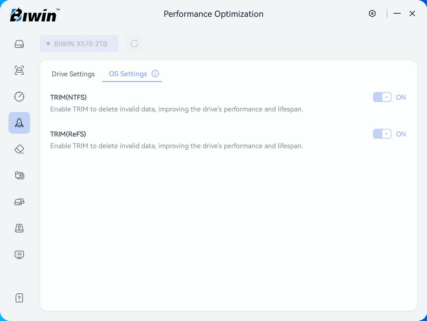
Task: Open the drive information sidebar icon
Action: (x=19, y=44)
